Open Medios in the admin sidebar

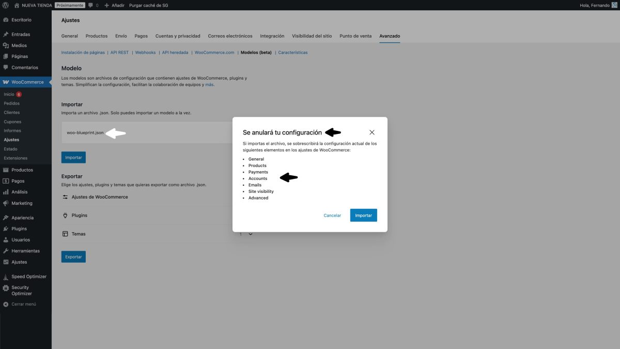(19, 45)
